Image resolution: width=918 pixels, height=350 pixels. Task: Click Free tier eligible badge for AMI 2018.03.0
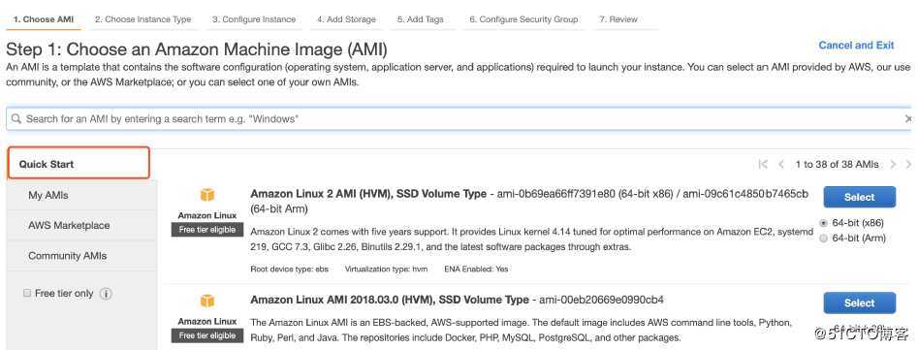point(207,335)
